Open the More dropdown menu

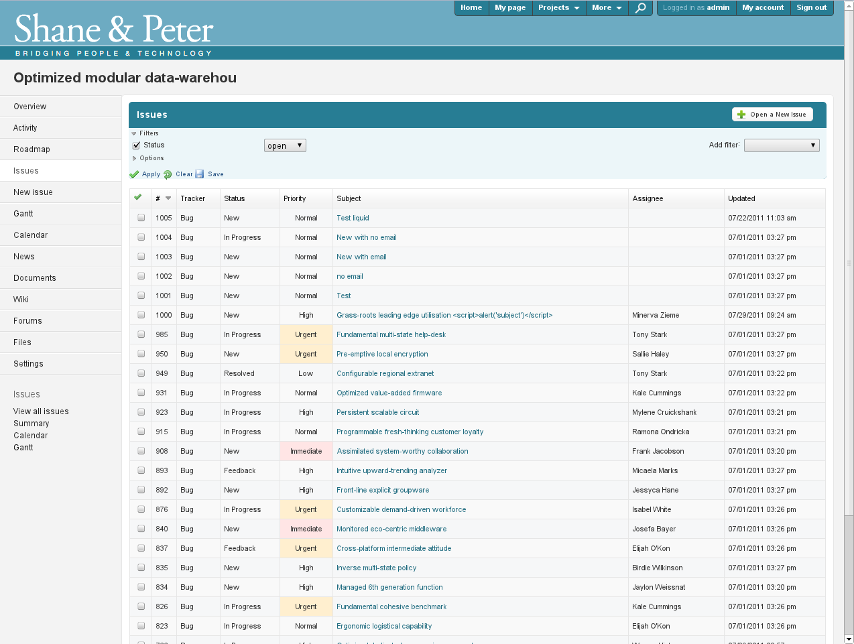607,8
